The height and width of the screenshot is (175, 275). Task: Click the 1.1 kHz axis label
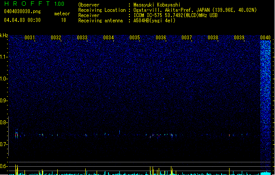point(4,57)
